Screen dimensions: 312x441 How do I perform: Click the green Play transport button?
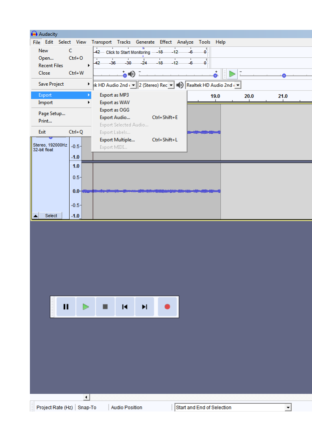(86, 307)
